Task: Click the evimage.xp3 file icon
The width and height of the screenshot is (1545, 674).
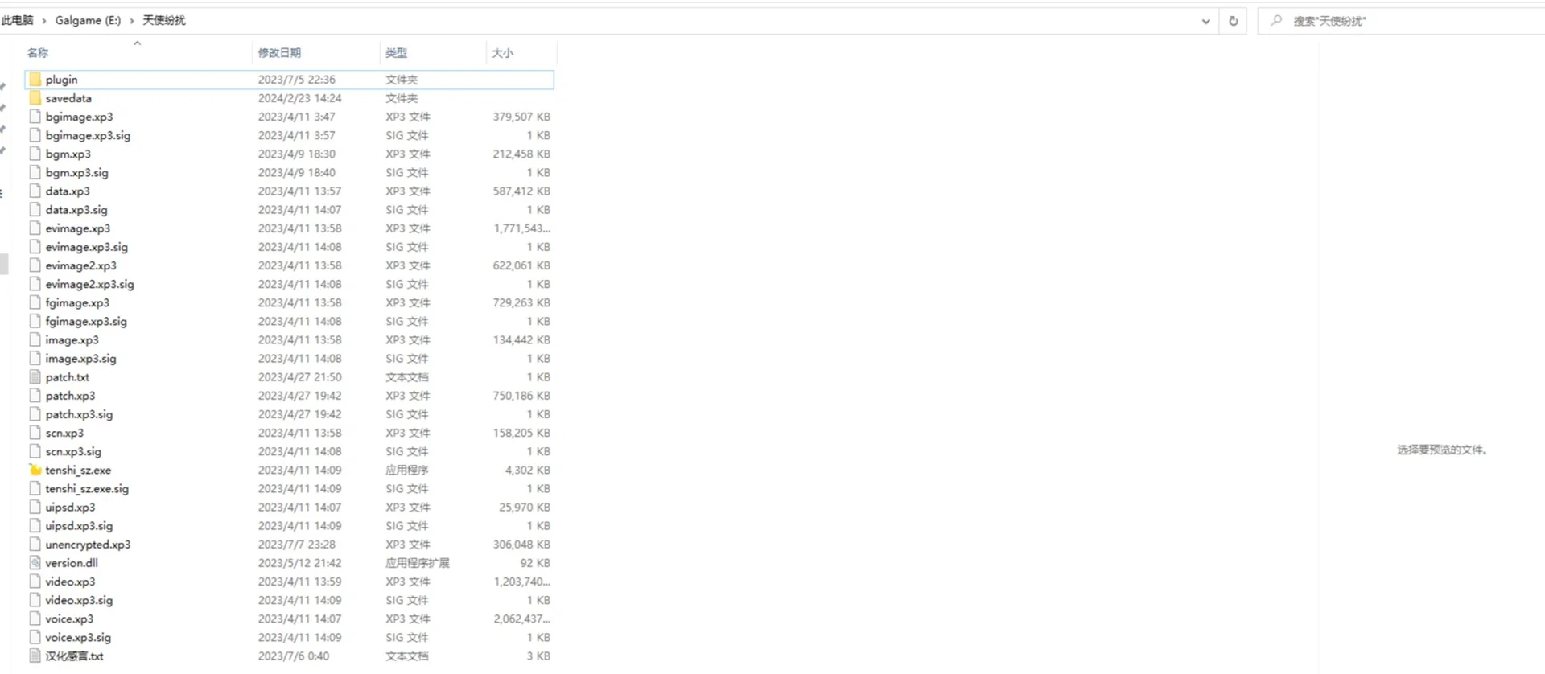Action: pyautogui.click(x=35, y=228)
